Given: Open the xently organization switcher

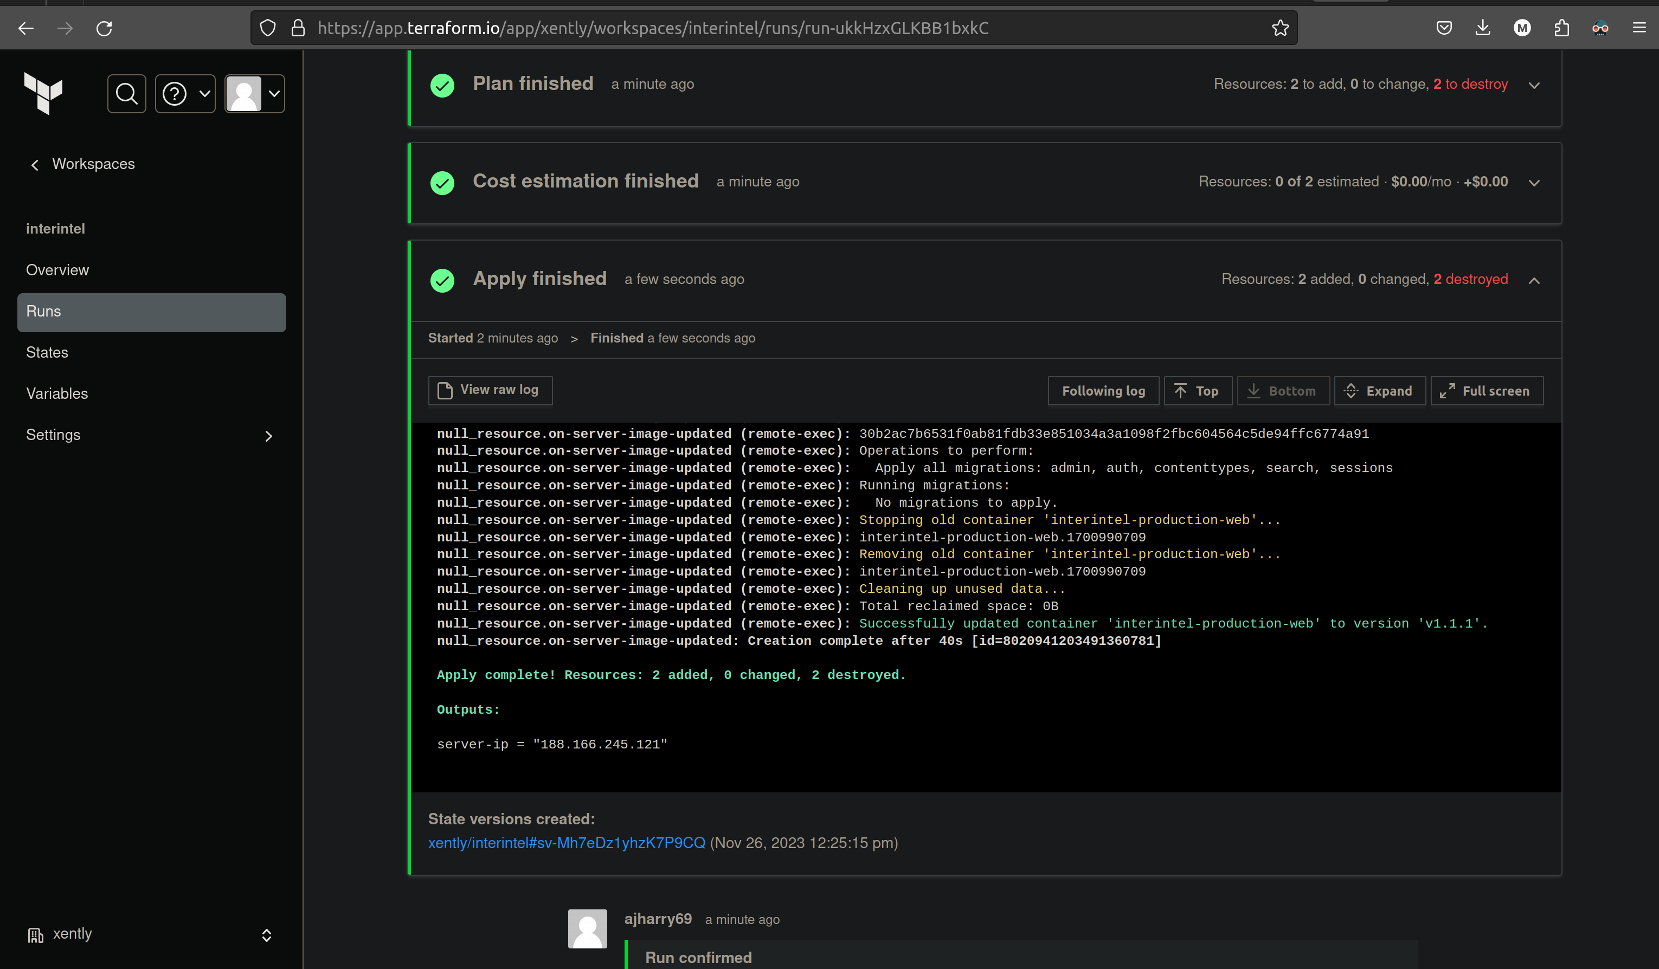Looking at the screenshot, I should point(150,934).
